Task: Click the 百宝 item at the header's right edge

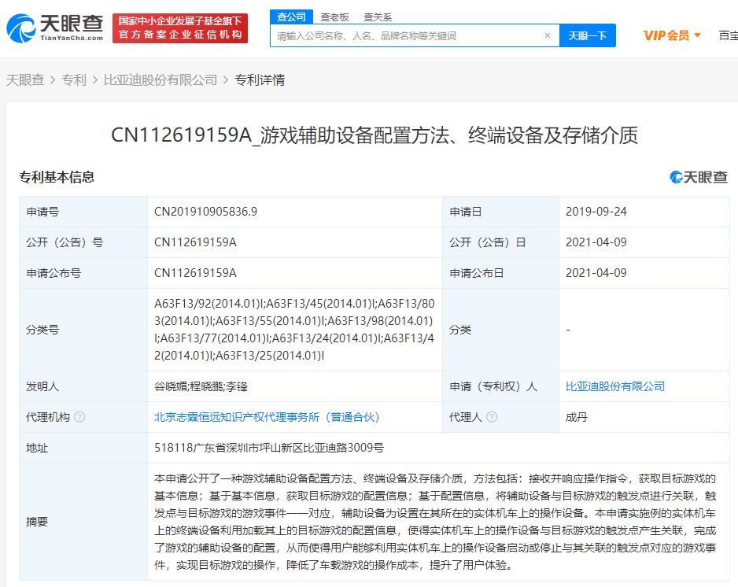Action: [727, 35]
